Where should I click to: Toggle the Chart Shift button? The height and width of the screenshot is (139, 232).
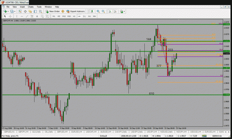pos(115,11)
